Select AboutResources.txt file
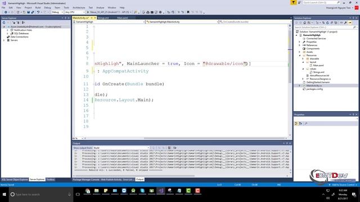Viewport: 360px width, 202px height. coord(319,75)
